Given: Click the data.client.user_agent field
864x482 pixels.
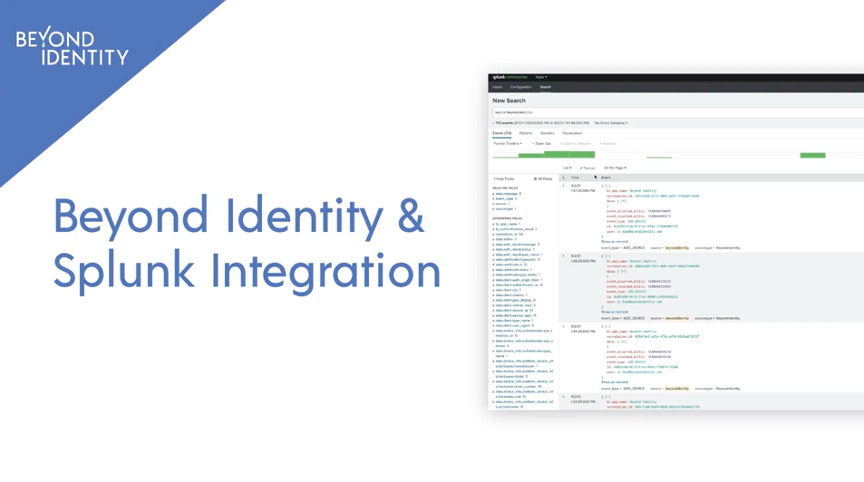Looking at the screenshot, I should (x=513, y=325).
